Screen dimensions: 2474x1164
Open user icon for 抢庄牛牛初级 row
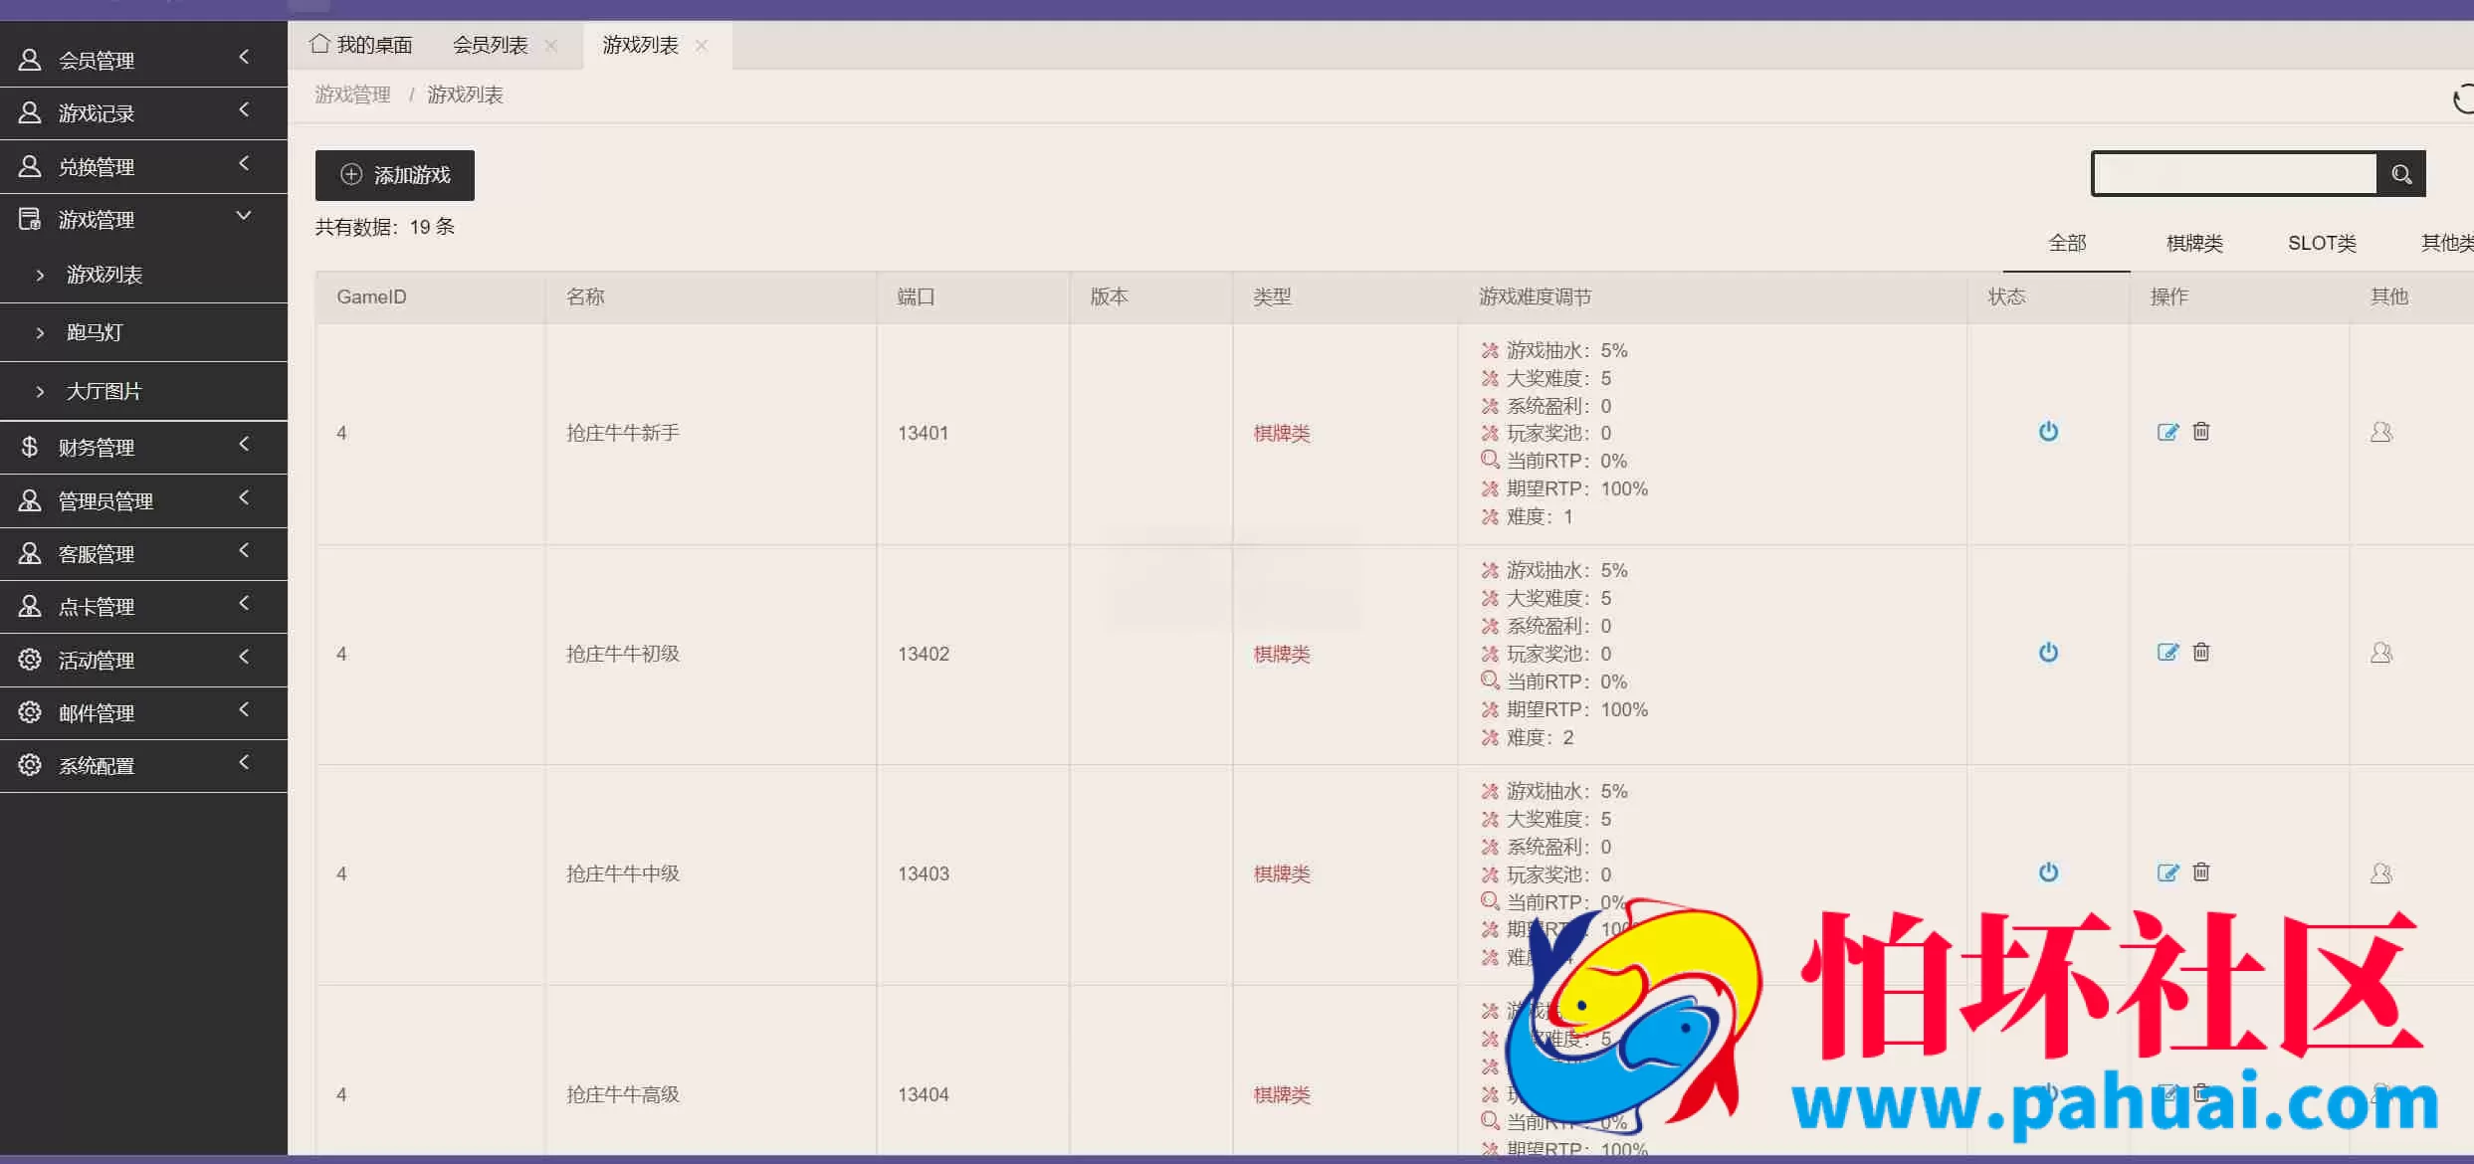(2381, 653)
